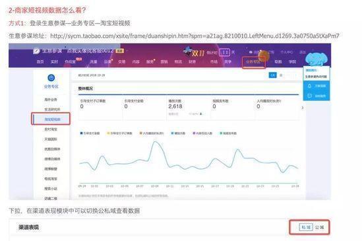Click the message icon in top header
This screenshot has width=362, height=241.
tap(251, 52)
